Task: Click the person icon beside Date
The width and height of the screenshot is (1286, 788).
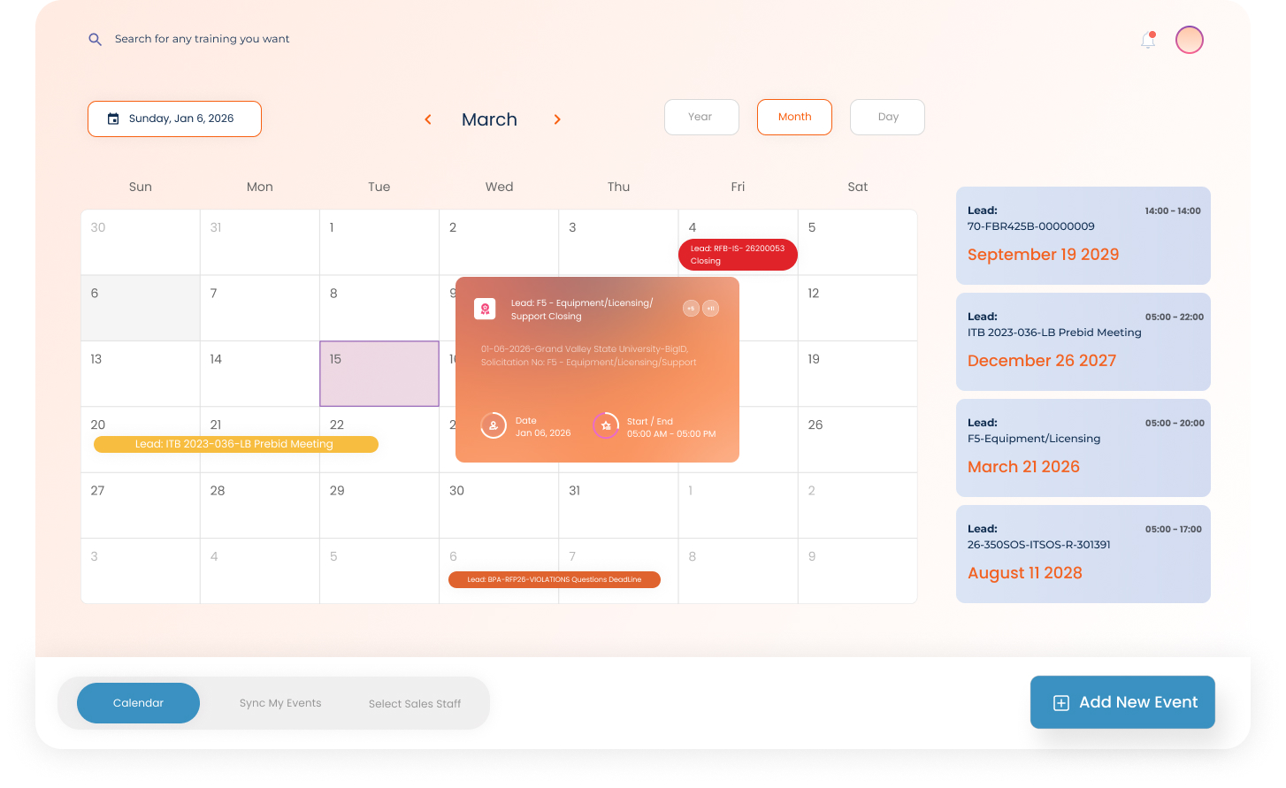Action: pyautogui.click(x=494, y=426)
